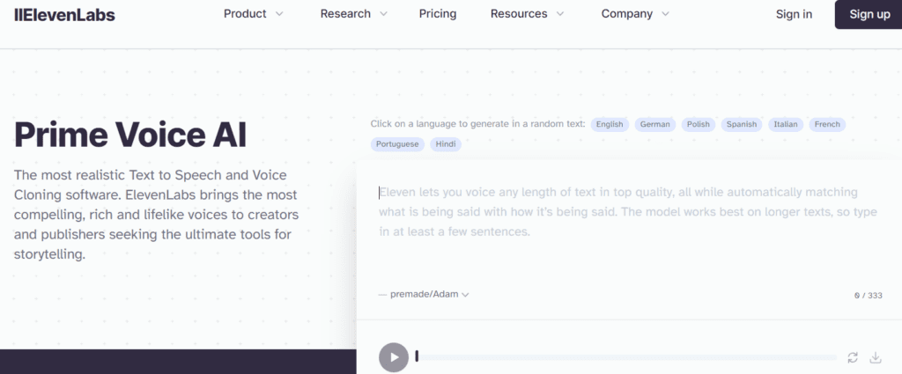Click the audio progress bar
The image size is (902, 374).
tap(626, 357)
